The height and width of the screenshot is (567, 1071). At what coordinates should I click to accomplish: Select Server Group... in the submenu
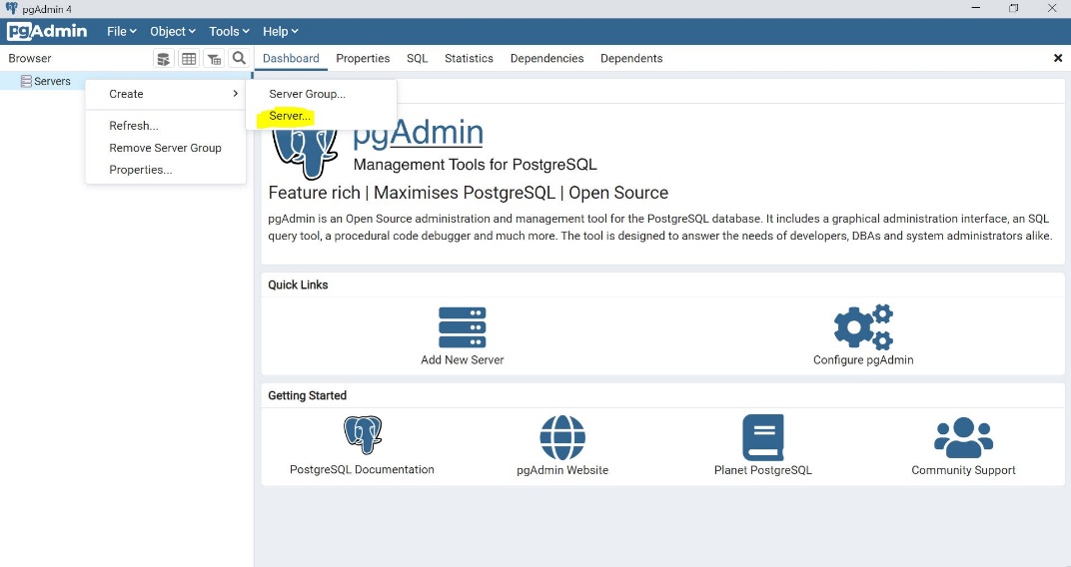coord(321,94)
